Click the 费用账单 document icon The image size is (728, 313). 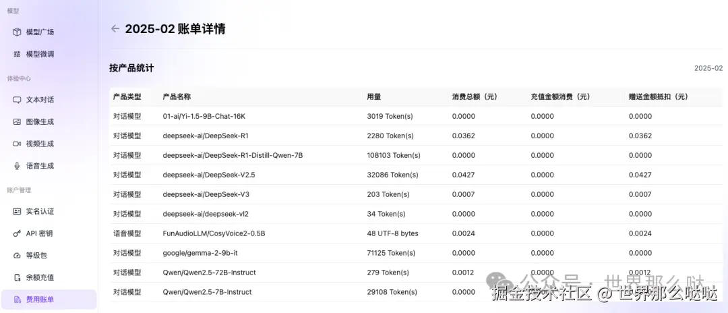click(x=17, y=300)
